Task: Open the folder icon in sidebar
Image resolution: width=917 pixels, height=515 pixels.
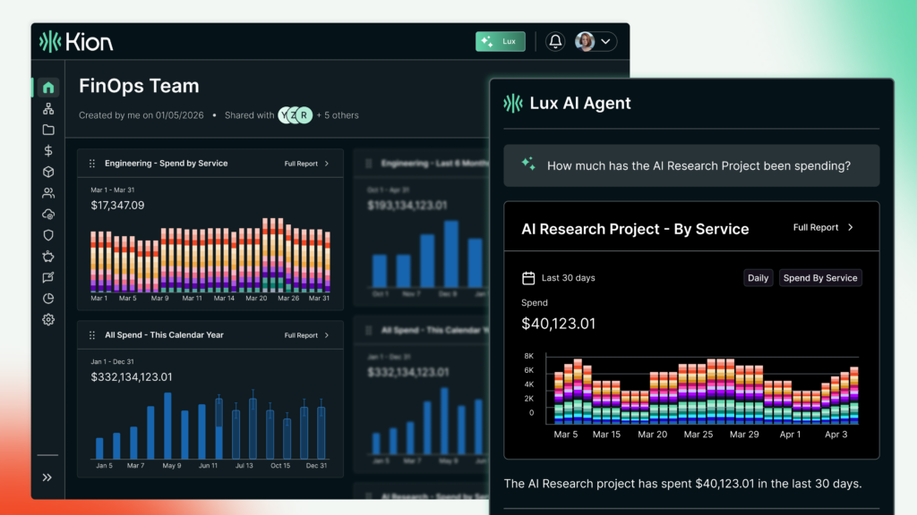Action: point(48,130)
